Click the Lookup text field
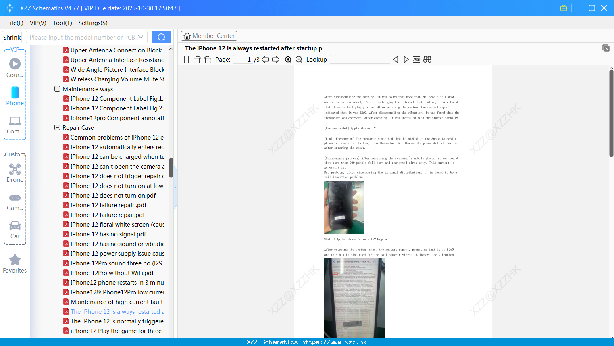 (360, 59)
